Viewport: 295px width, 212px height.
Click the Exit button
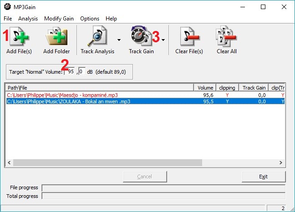264,177
